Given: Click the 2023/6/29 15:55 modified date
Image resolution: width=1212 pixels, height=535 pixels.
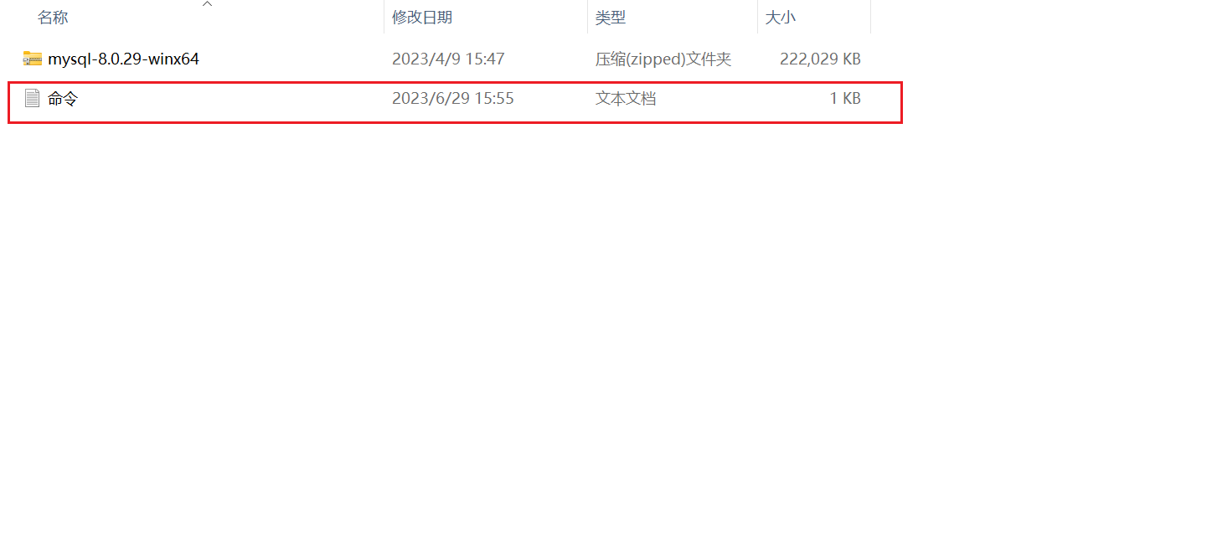Looking at the screenshot, I should 453,99.
